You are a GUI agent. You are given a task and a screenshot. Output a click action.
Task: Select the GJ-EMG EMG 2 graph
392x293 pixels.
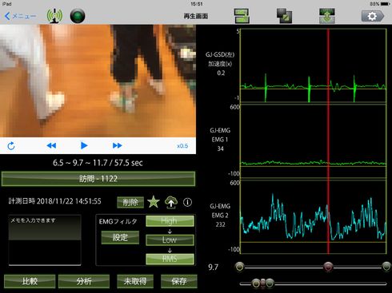point(313,217)
